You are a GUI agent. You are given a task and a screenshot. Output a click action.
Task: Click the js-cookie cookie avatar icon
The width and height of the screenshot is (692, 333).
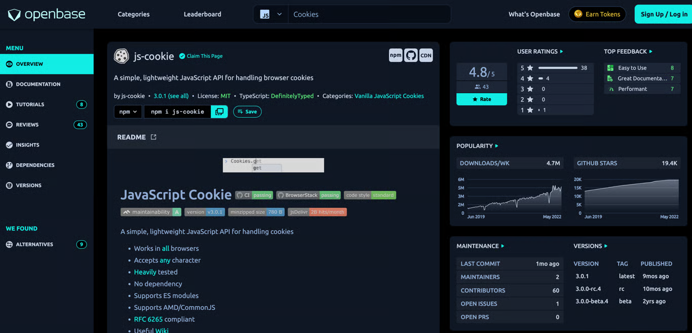click(x=122, y=56)
